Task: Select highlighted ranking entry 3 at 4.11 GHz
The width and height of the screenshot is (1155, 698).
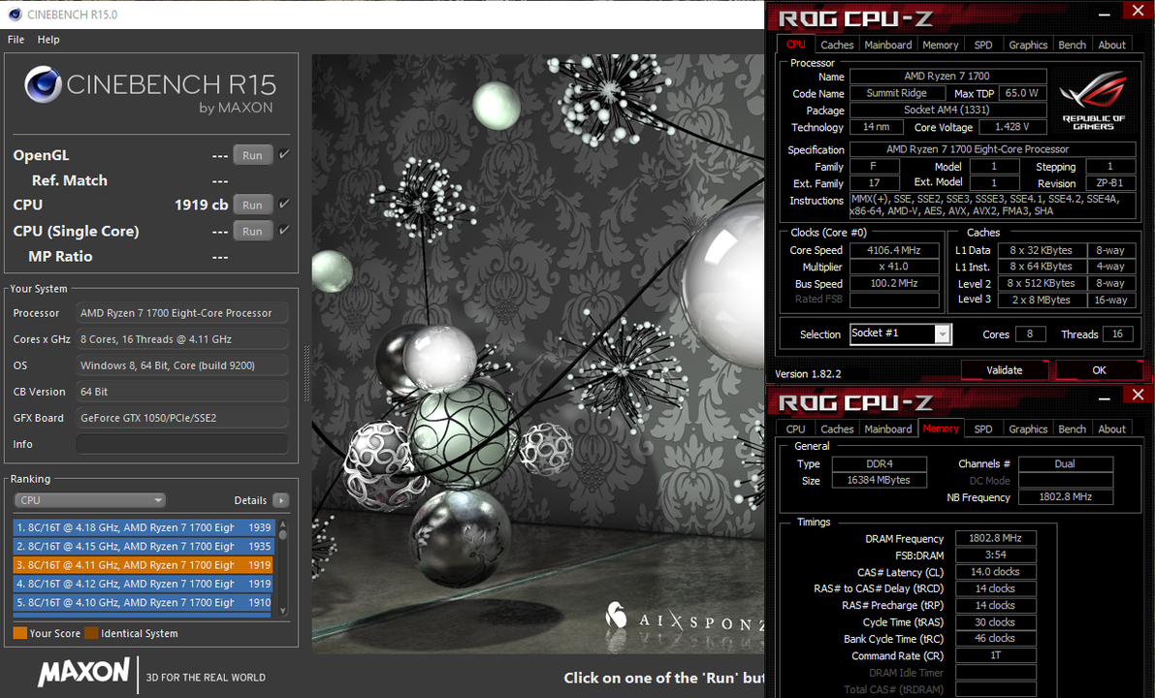Action: point(144,565)
